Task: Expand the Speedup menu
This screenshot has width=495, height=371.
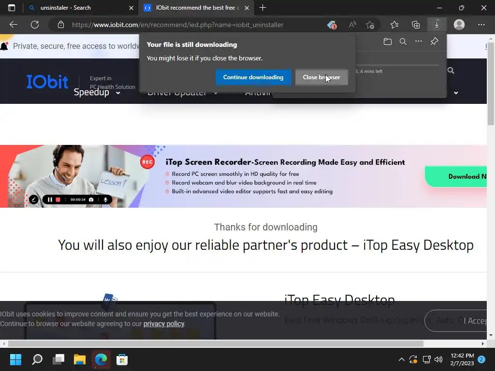Action: click(x=97, y=92)
